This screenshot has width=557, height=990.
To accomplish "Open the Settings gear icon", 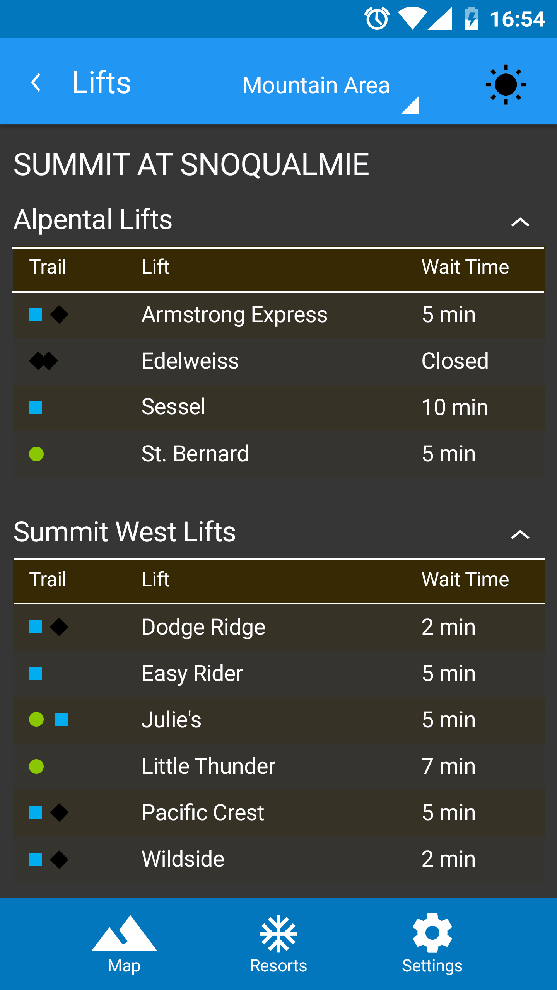I will [432, 933].
